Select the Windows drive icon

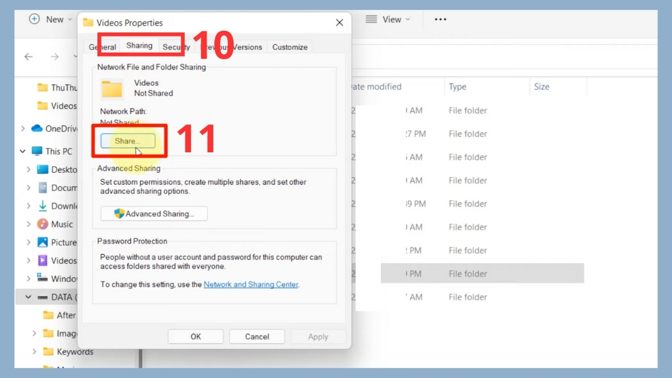pos(43,278)
